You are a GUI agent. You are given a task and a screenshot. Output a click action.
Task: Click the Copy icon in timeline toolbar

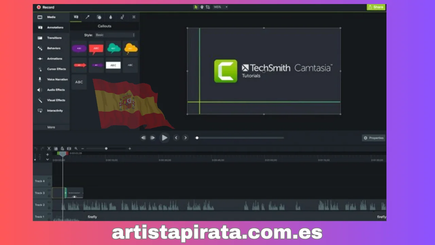[x=56, y=149]
